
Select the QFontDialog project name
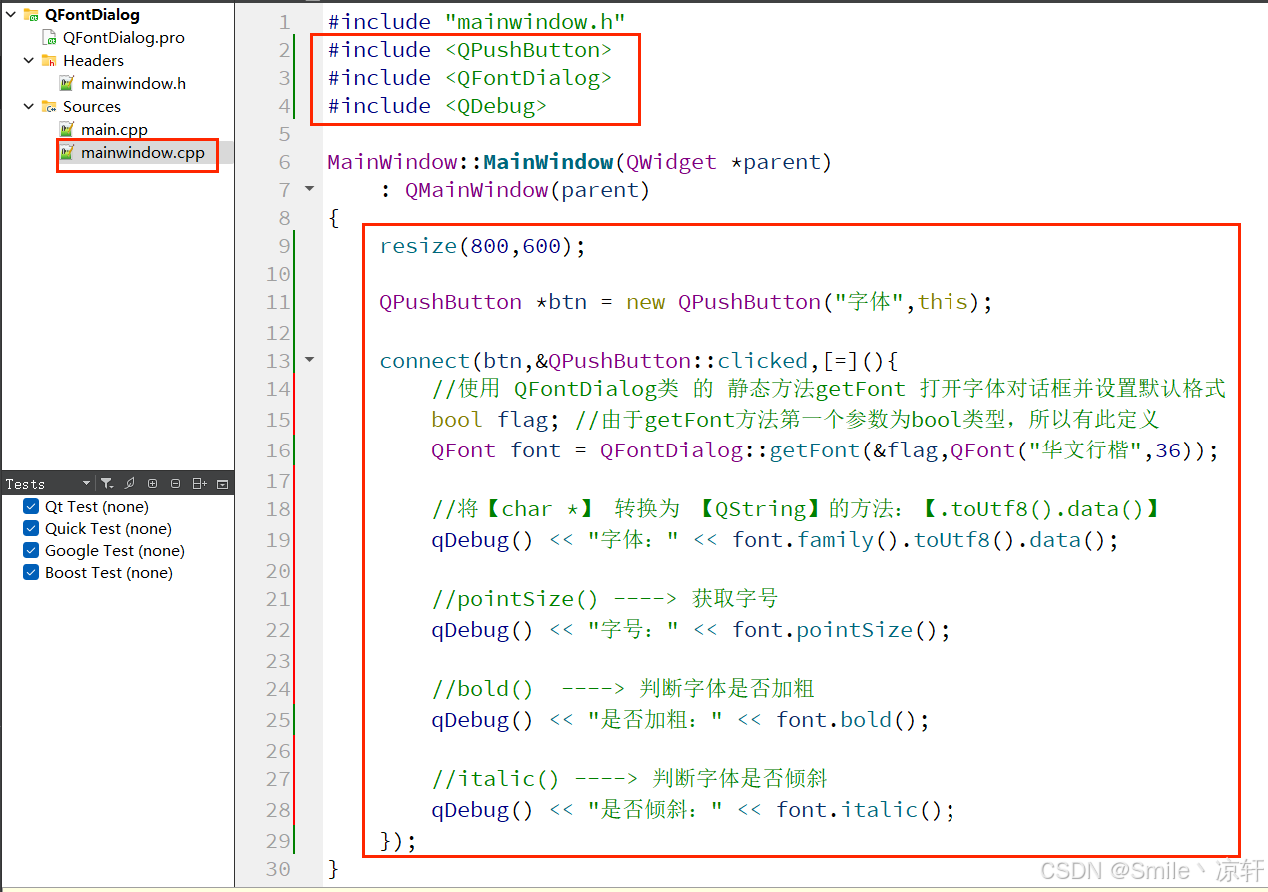click(x=92, y=15)
